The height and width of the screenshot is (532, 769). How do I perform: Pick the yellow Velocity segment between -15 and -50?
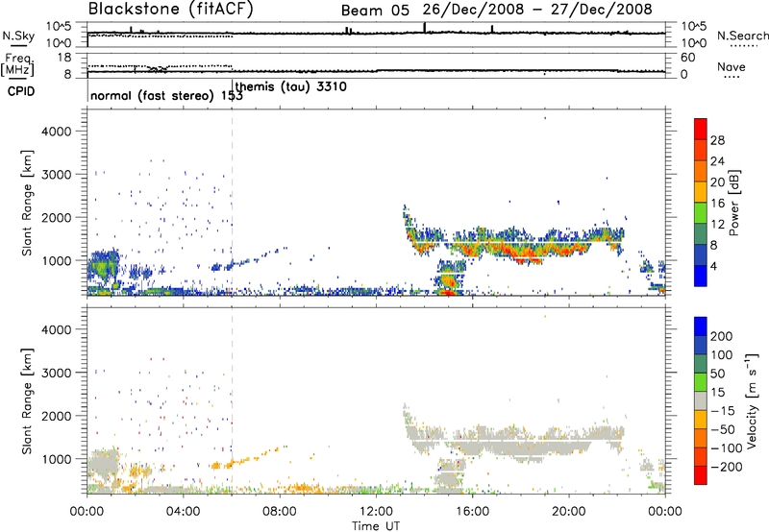[x=701, y=420]
